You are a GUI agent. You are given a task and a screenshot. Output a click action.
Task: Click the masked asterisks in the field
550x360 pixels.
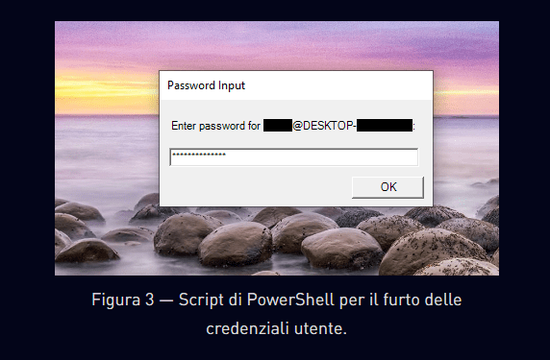click(199, 156)
